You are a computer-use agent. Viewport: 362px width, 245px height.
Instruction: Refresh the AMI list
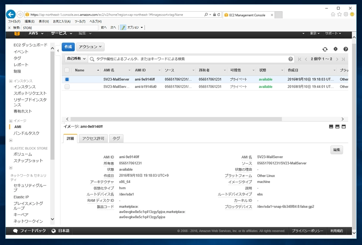tap(325, 49)
